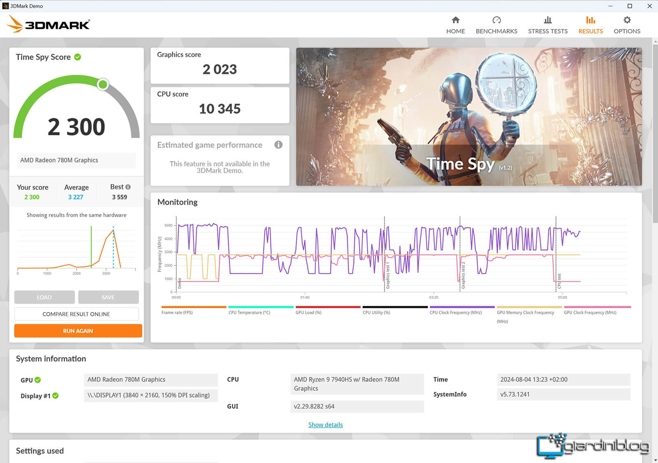Select SystemInfo version v5.73.1241
This screenshot has height=463, width=658.
tap(563, 394)
